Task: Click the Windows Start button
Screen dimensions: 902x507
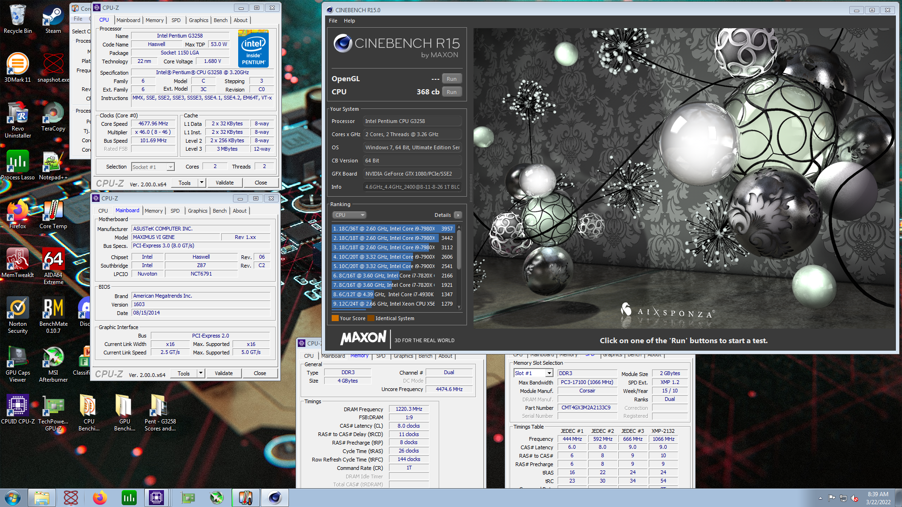Action: 13,498
